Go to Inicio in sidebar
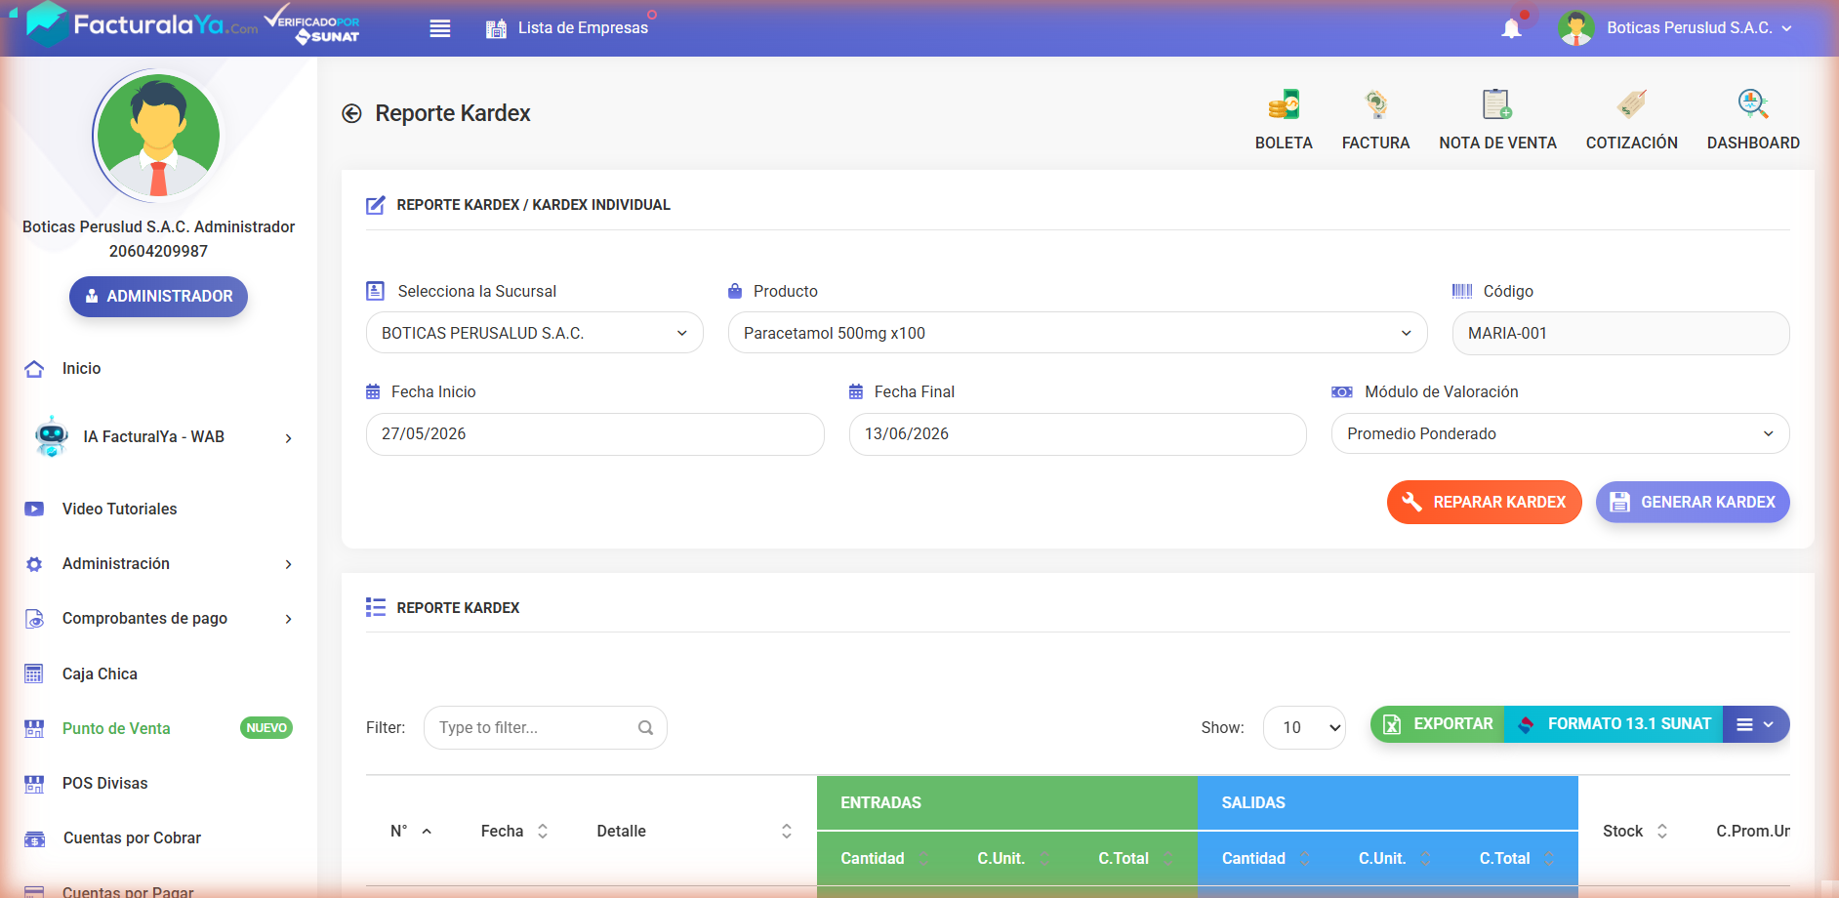This screenshot has height=898, width=1839. [x=81, y=369]
